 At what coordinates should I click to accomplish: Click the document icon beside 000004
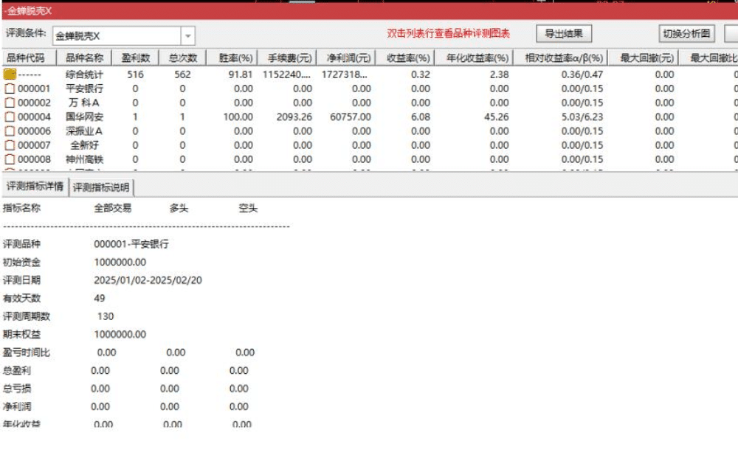pyautogui.click(x=10, y=117)
